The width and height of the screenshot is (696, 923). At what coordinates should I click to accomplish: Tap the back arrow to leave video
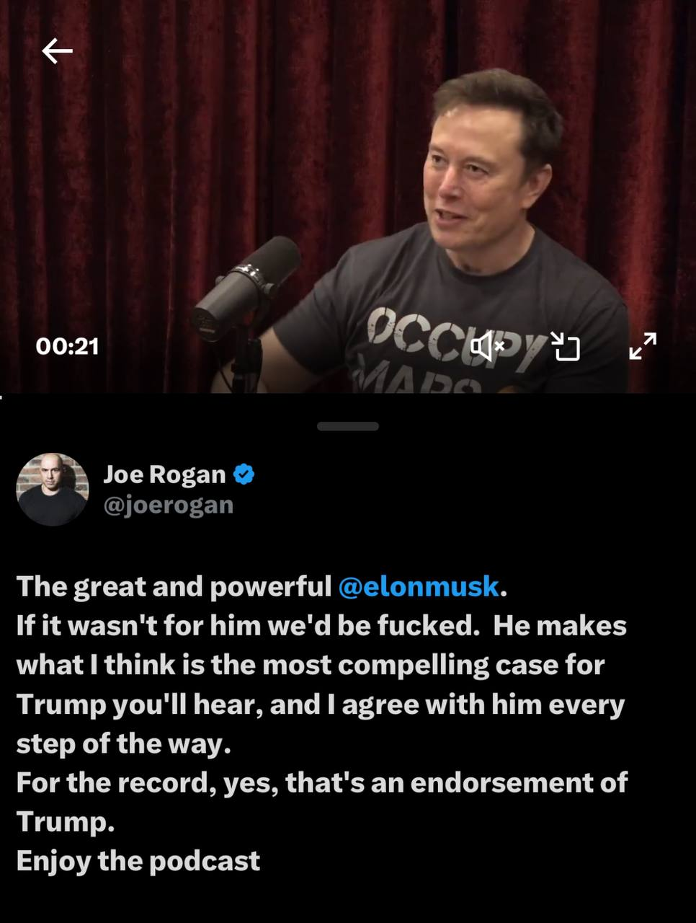pos(57,51)
